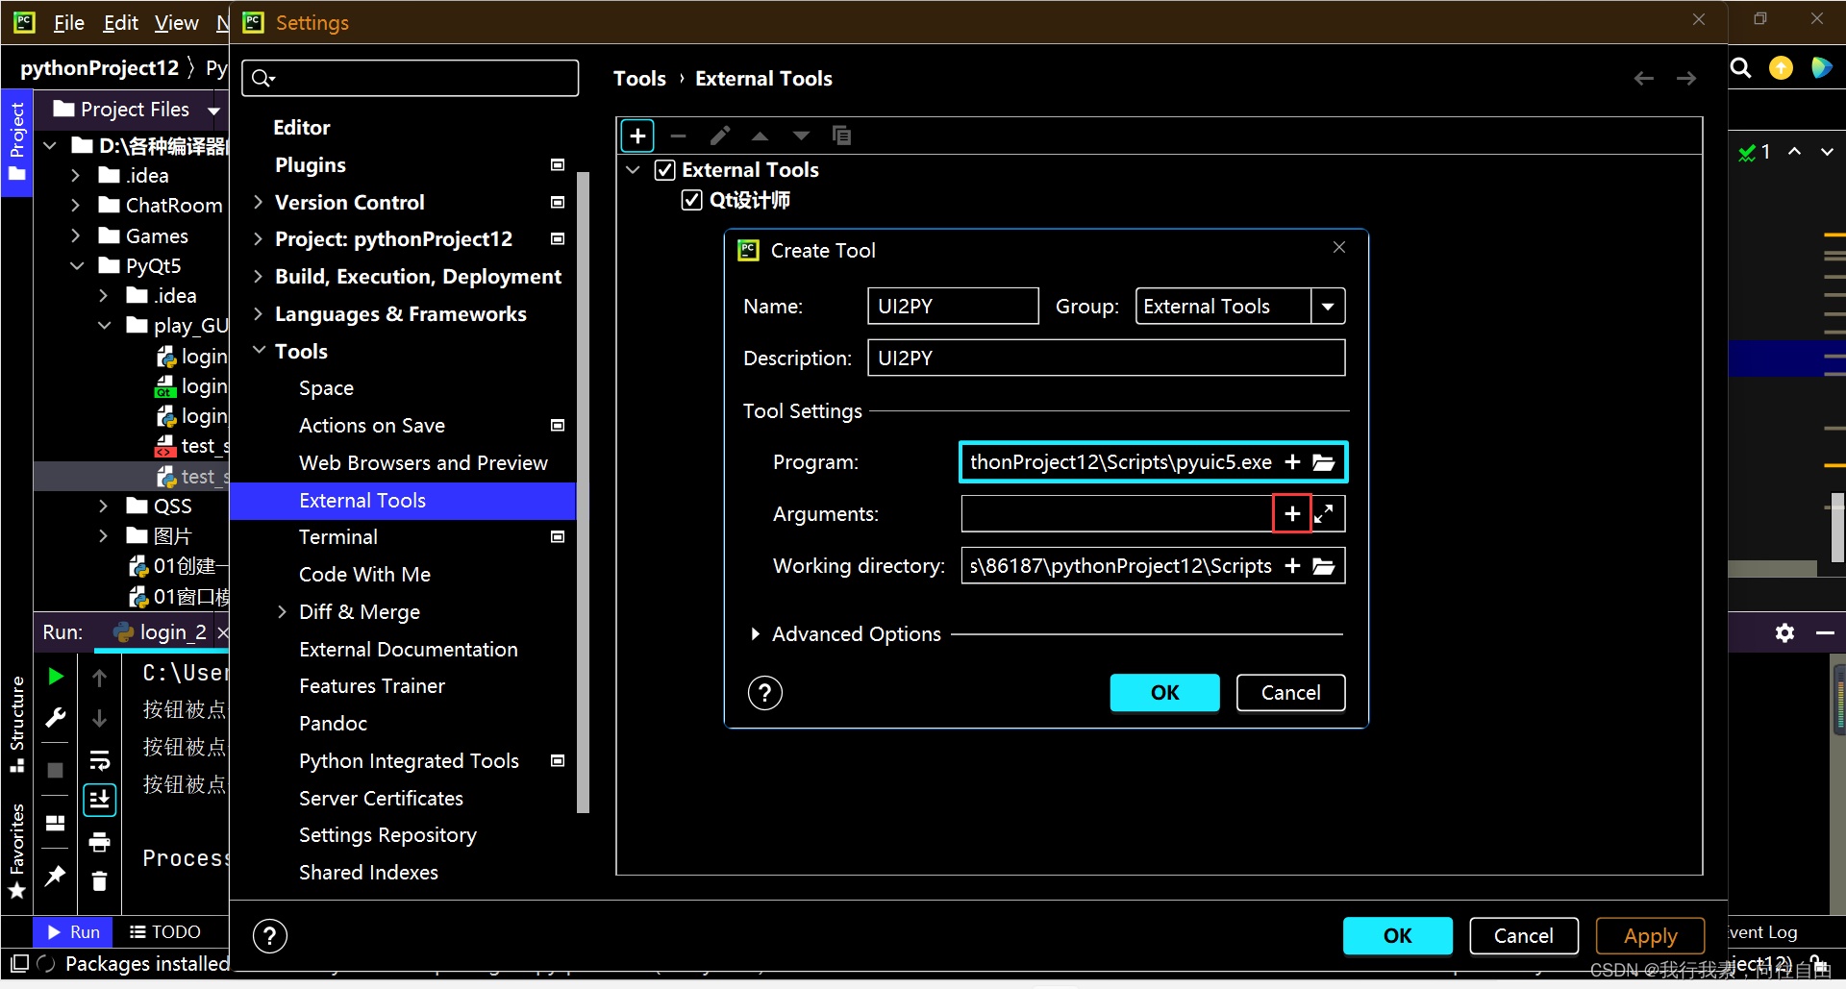Open the Group dropdown
The width and height of the screenshot is (1846, 989).
click(x=1328, y=306)
